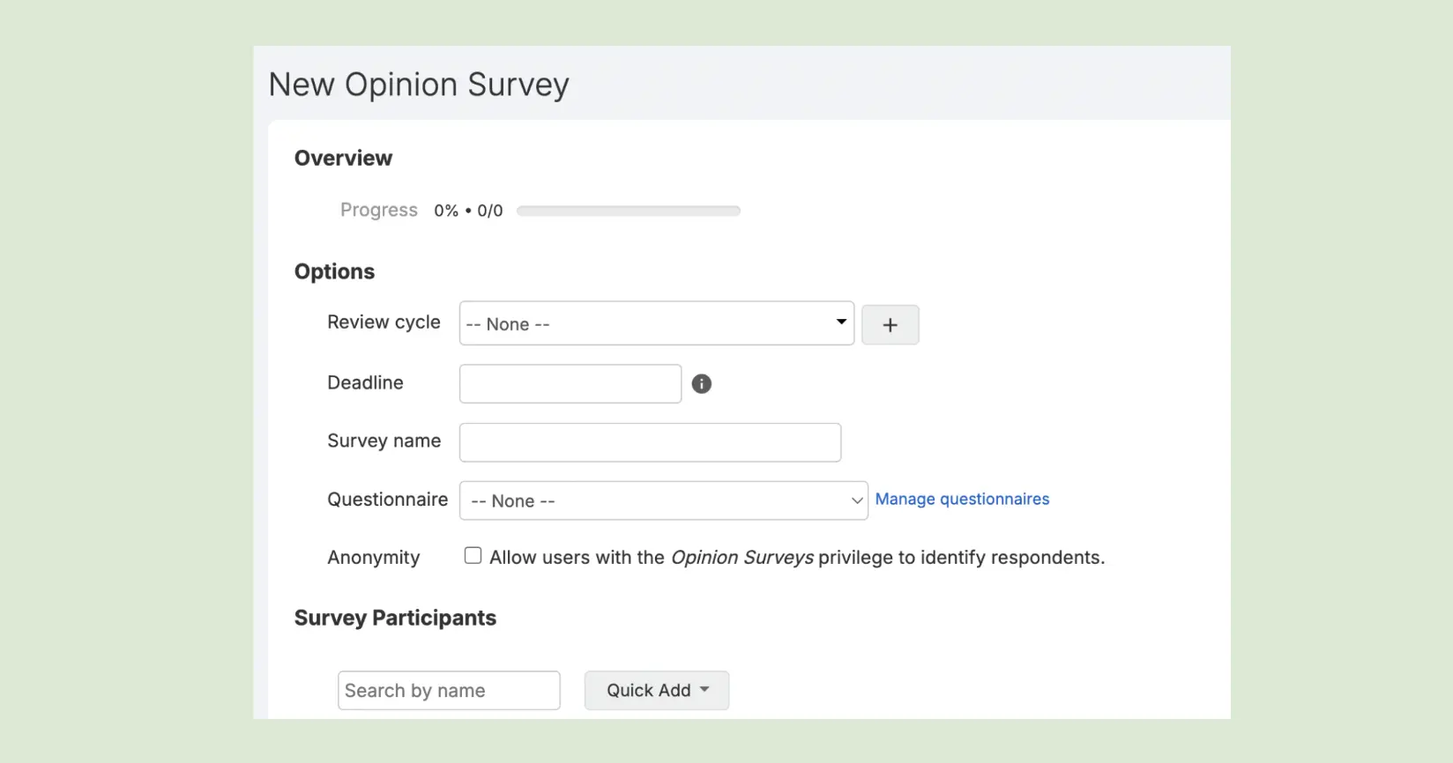This screenshot has width=1453, height=763.
Task: Focus the Survey name input field
Action: 650,442
